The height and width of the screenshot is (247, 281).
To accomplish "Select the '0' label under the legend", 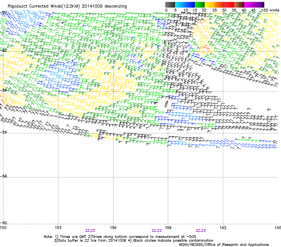I will click(x=166, y=10).
